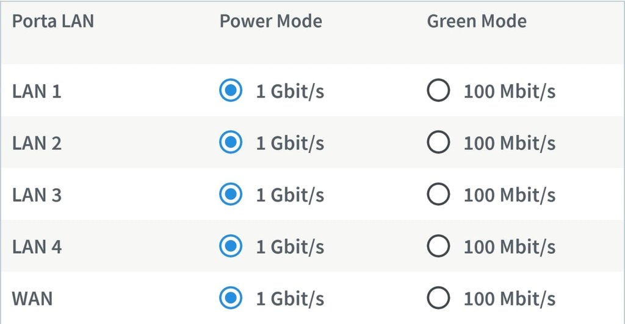Set LAN 4 to 100 Mbit/s
Image resolution: width=625 pixels, height=324 pixels.
(438, 247)
